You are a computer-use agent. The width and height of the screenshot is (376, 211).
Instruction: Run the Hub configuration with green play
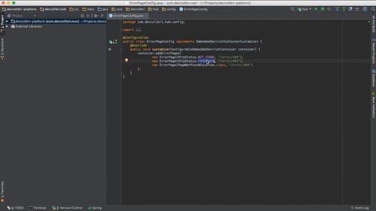click(316, 9)
